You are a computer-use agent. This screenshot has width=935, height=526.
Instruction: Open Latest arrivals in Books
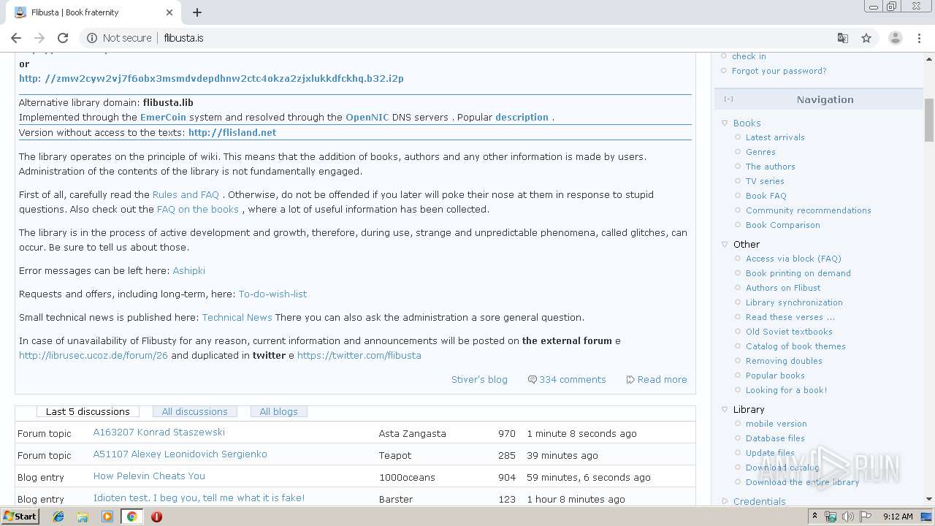click(x=775, y=137)
